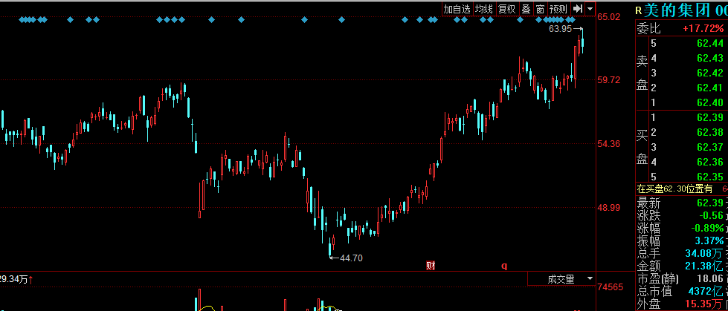Click the 74565 volume axis label
The image size is (728, 311).
pos(610,287)
